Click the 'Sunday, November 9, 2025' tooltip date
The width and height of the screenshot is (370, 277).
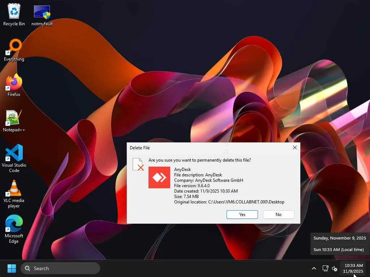(x=340, y=238)
